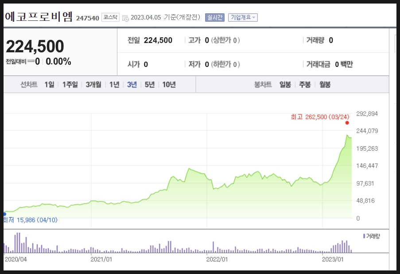Image resolution: width=400 pixels, height=274 pixels.
Task: Click the 전일대비 label
Action: 16,62
